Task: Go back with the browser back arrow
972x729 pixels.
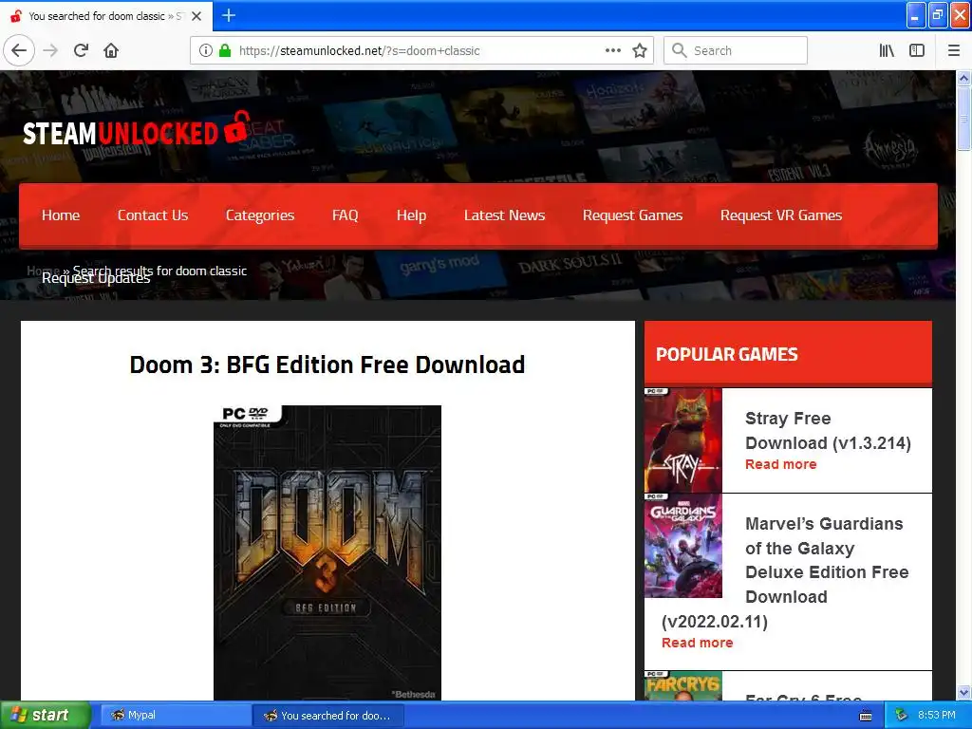Action: tap(19, 50)
